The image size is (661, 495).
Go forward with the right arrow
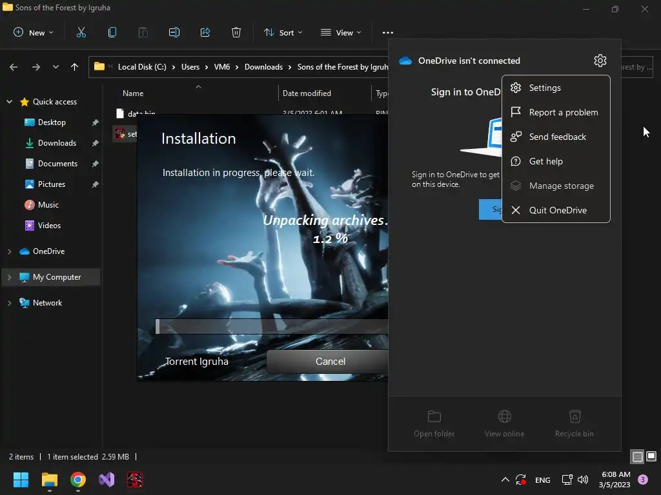(x=36, y=67)
